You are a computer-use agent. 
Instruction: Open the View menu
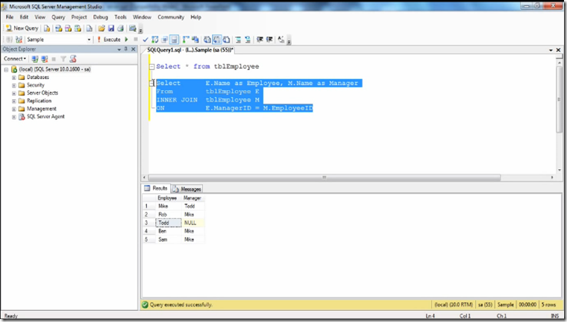(40, 17)
